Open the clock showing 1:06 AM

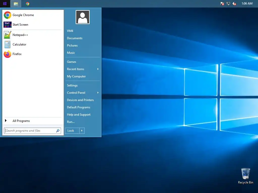click(x=247, y=4)
